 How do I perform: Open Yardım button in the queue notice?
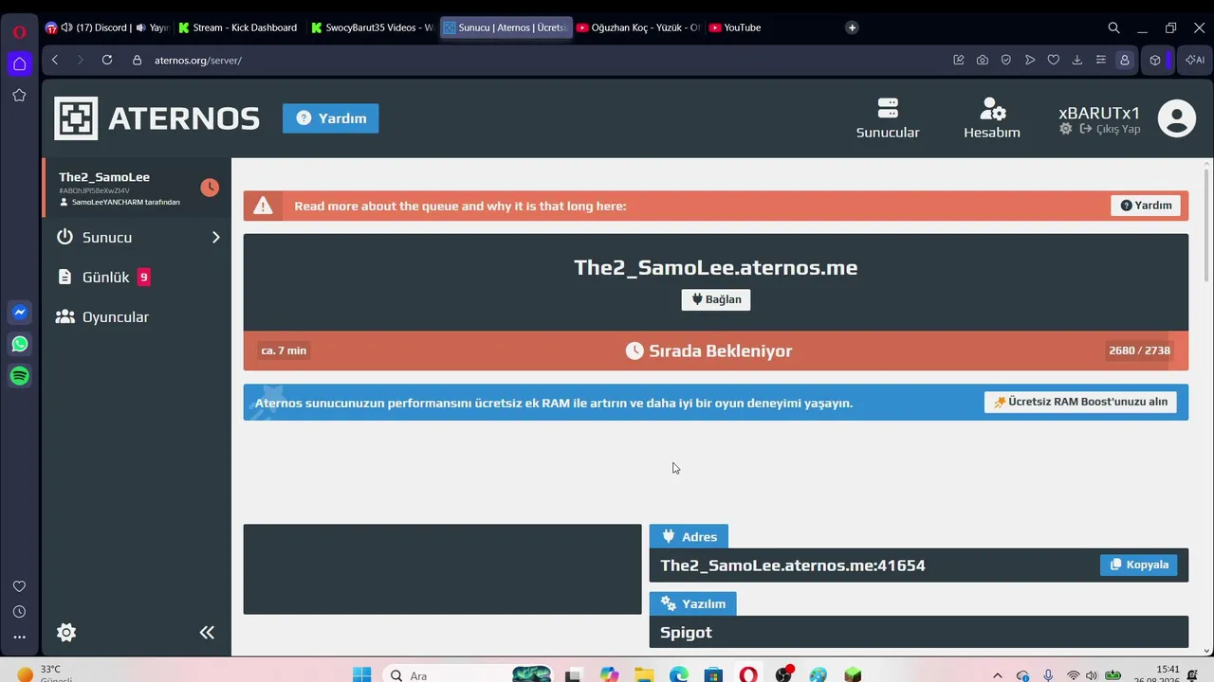point(1146,206)
